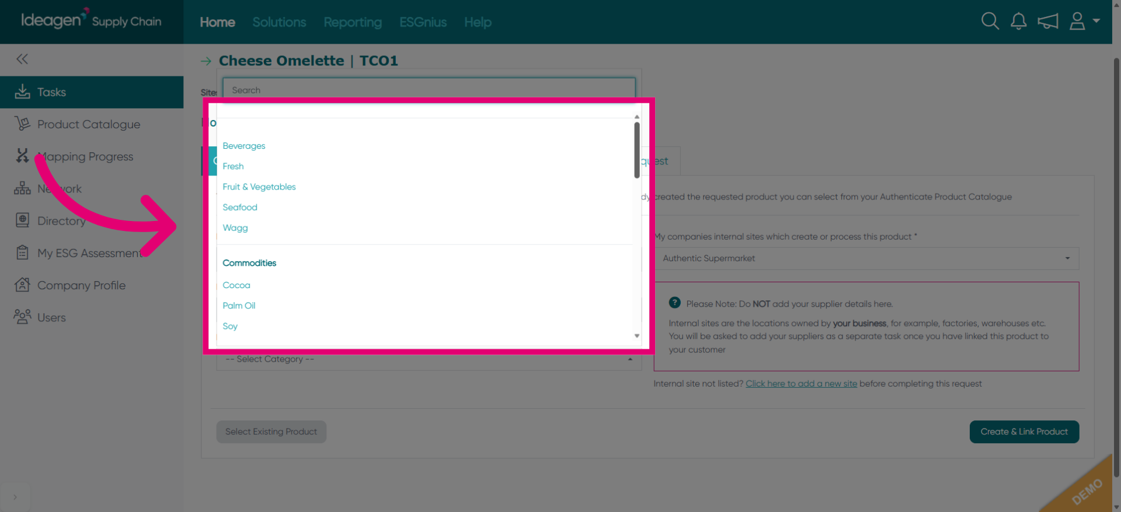Viewport: 1121px width, 512px height.
Task: Click the Network hierarchy icon
Action: tap(22, 188)
